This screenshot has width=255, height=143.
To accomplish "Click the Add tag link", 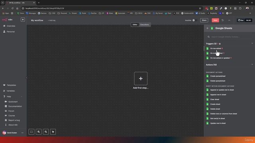I will 51,20.
